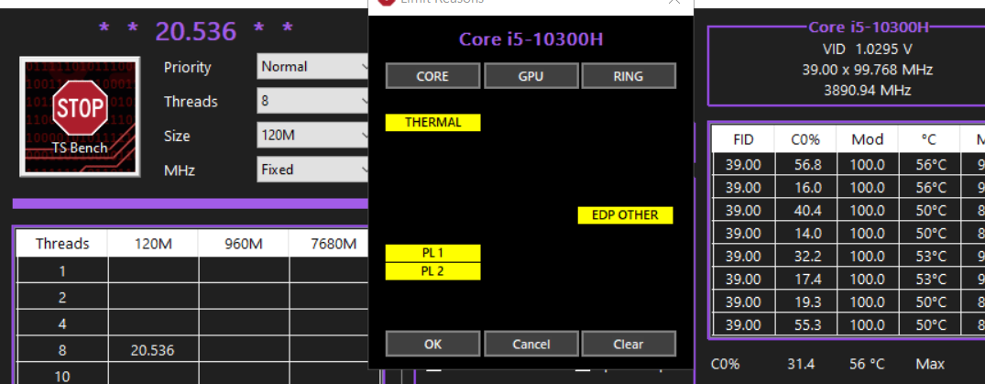Click the 20.536 result cell in 8 threads row

153,350
